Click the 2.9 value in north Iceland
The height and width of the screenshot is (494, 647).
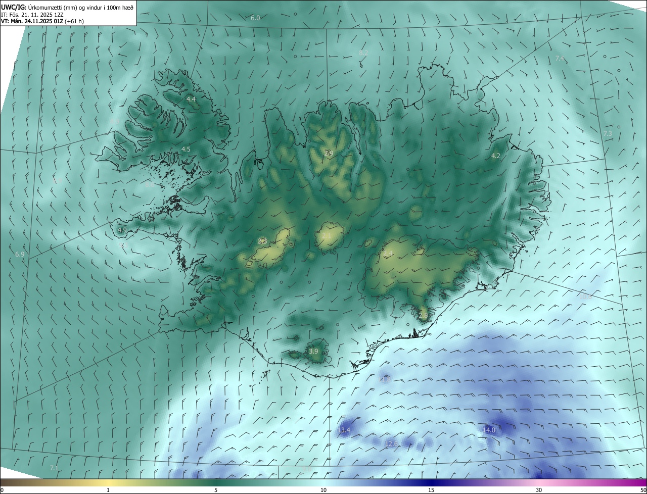tap(329, 153)
